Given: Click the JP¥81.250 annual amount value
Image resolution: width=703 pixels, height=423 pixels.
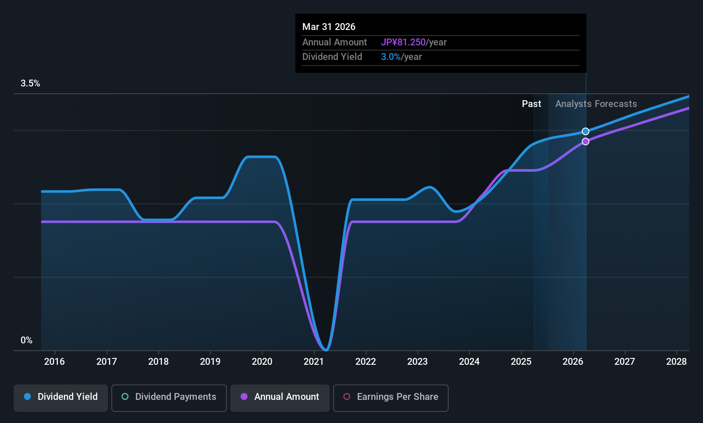Looking at the screenshot, I should (403, 42).
